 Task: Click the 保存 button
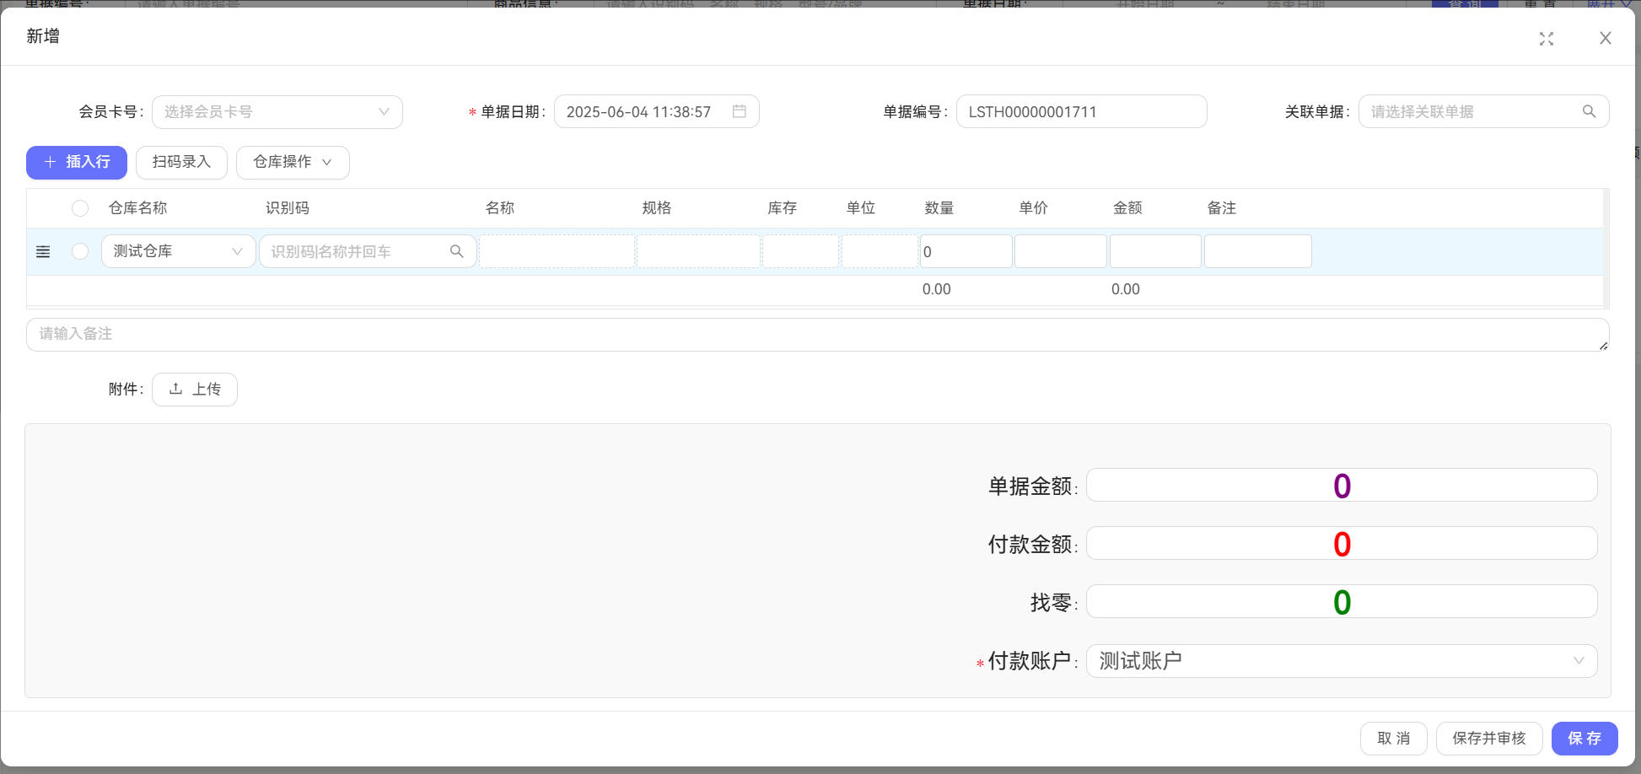pos(1584,738)
